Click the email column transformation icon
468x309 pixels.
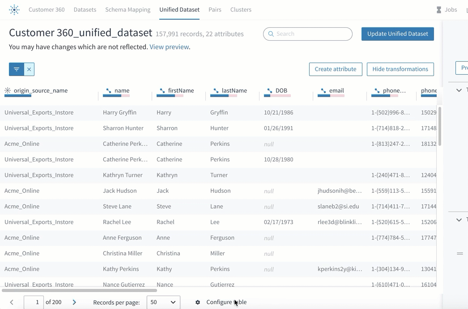point(323,91)
